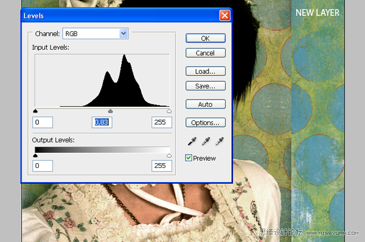Select the black point eyedropper
The height and width of the screenshot is (242, 365).
tap(192, 141)
